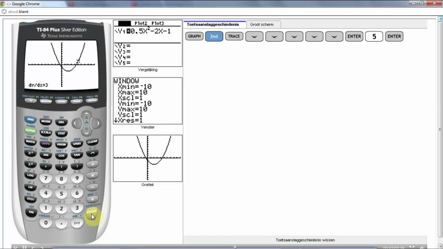The image size is (443, 249).
Task: Click the SIN key
Action: click(x=46, y=155)
